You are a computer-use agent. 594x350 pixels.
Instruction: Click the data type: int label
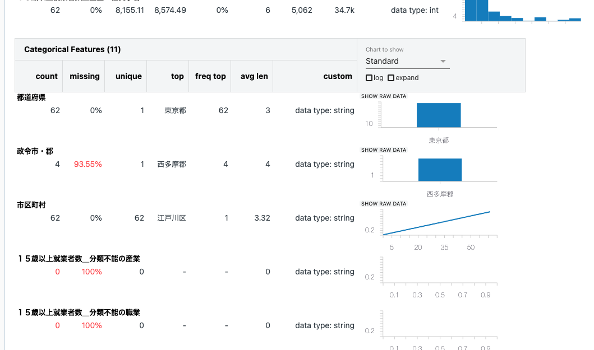[x=415, y=10]
